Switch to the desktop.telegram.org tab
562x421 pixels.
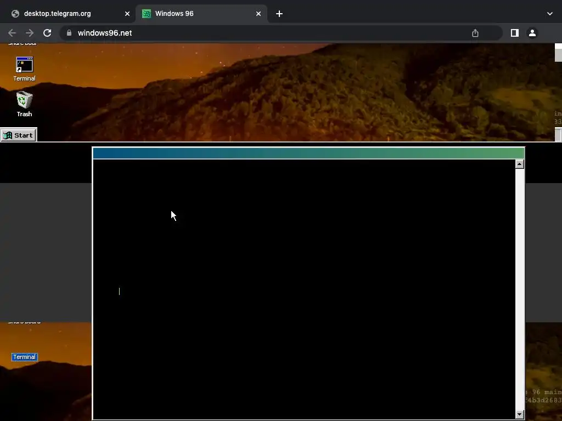[71, 14]
